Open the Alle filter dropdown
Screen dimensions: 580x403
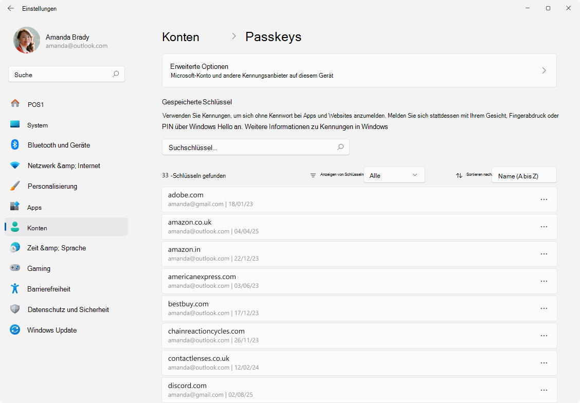click(x=394, y=175)
